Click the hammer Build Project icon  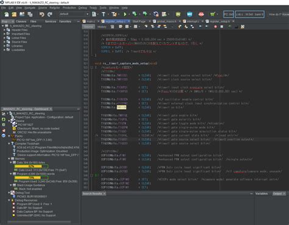tap(104, 14)
